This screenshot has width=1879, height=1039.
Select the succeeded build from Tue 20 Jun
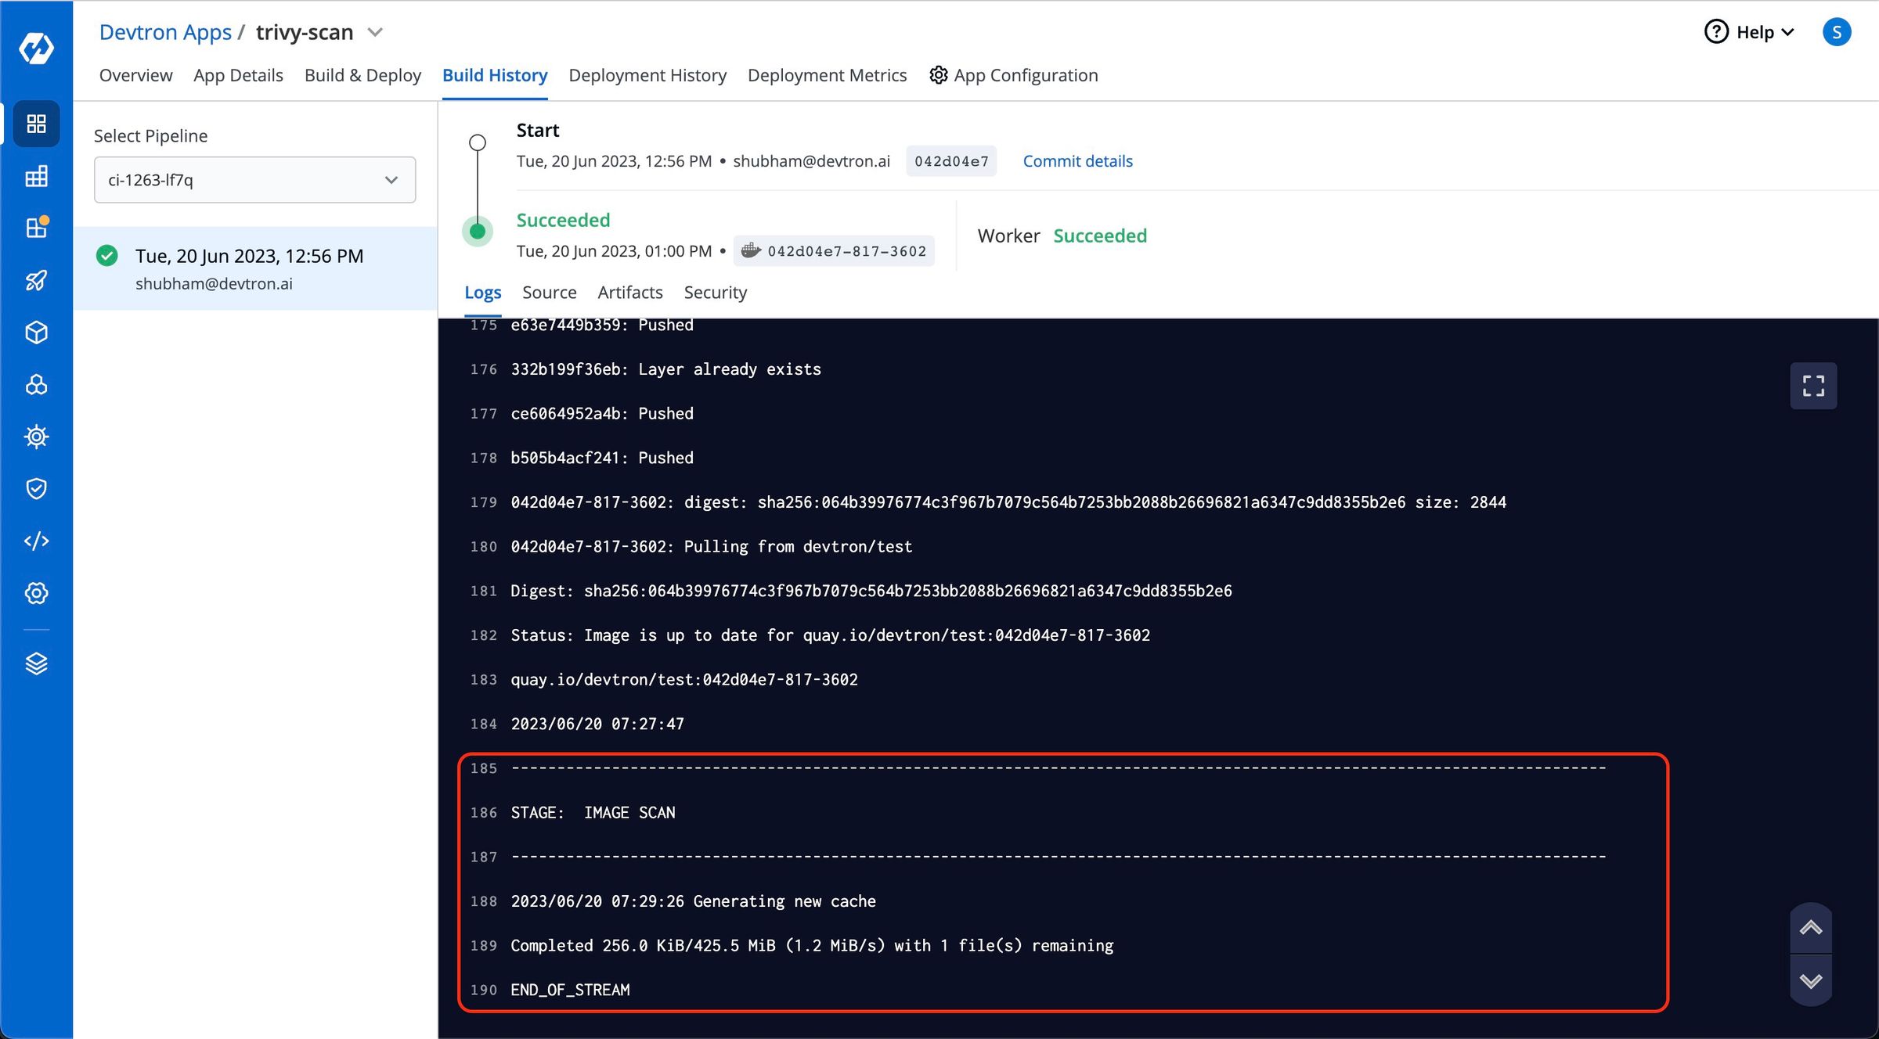[x=249, y=268]
